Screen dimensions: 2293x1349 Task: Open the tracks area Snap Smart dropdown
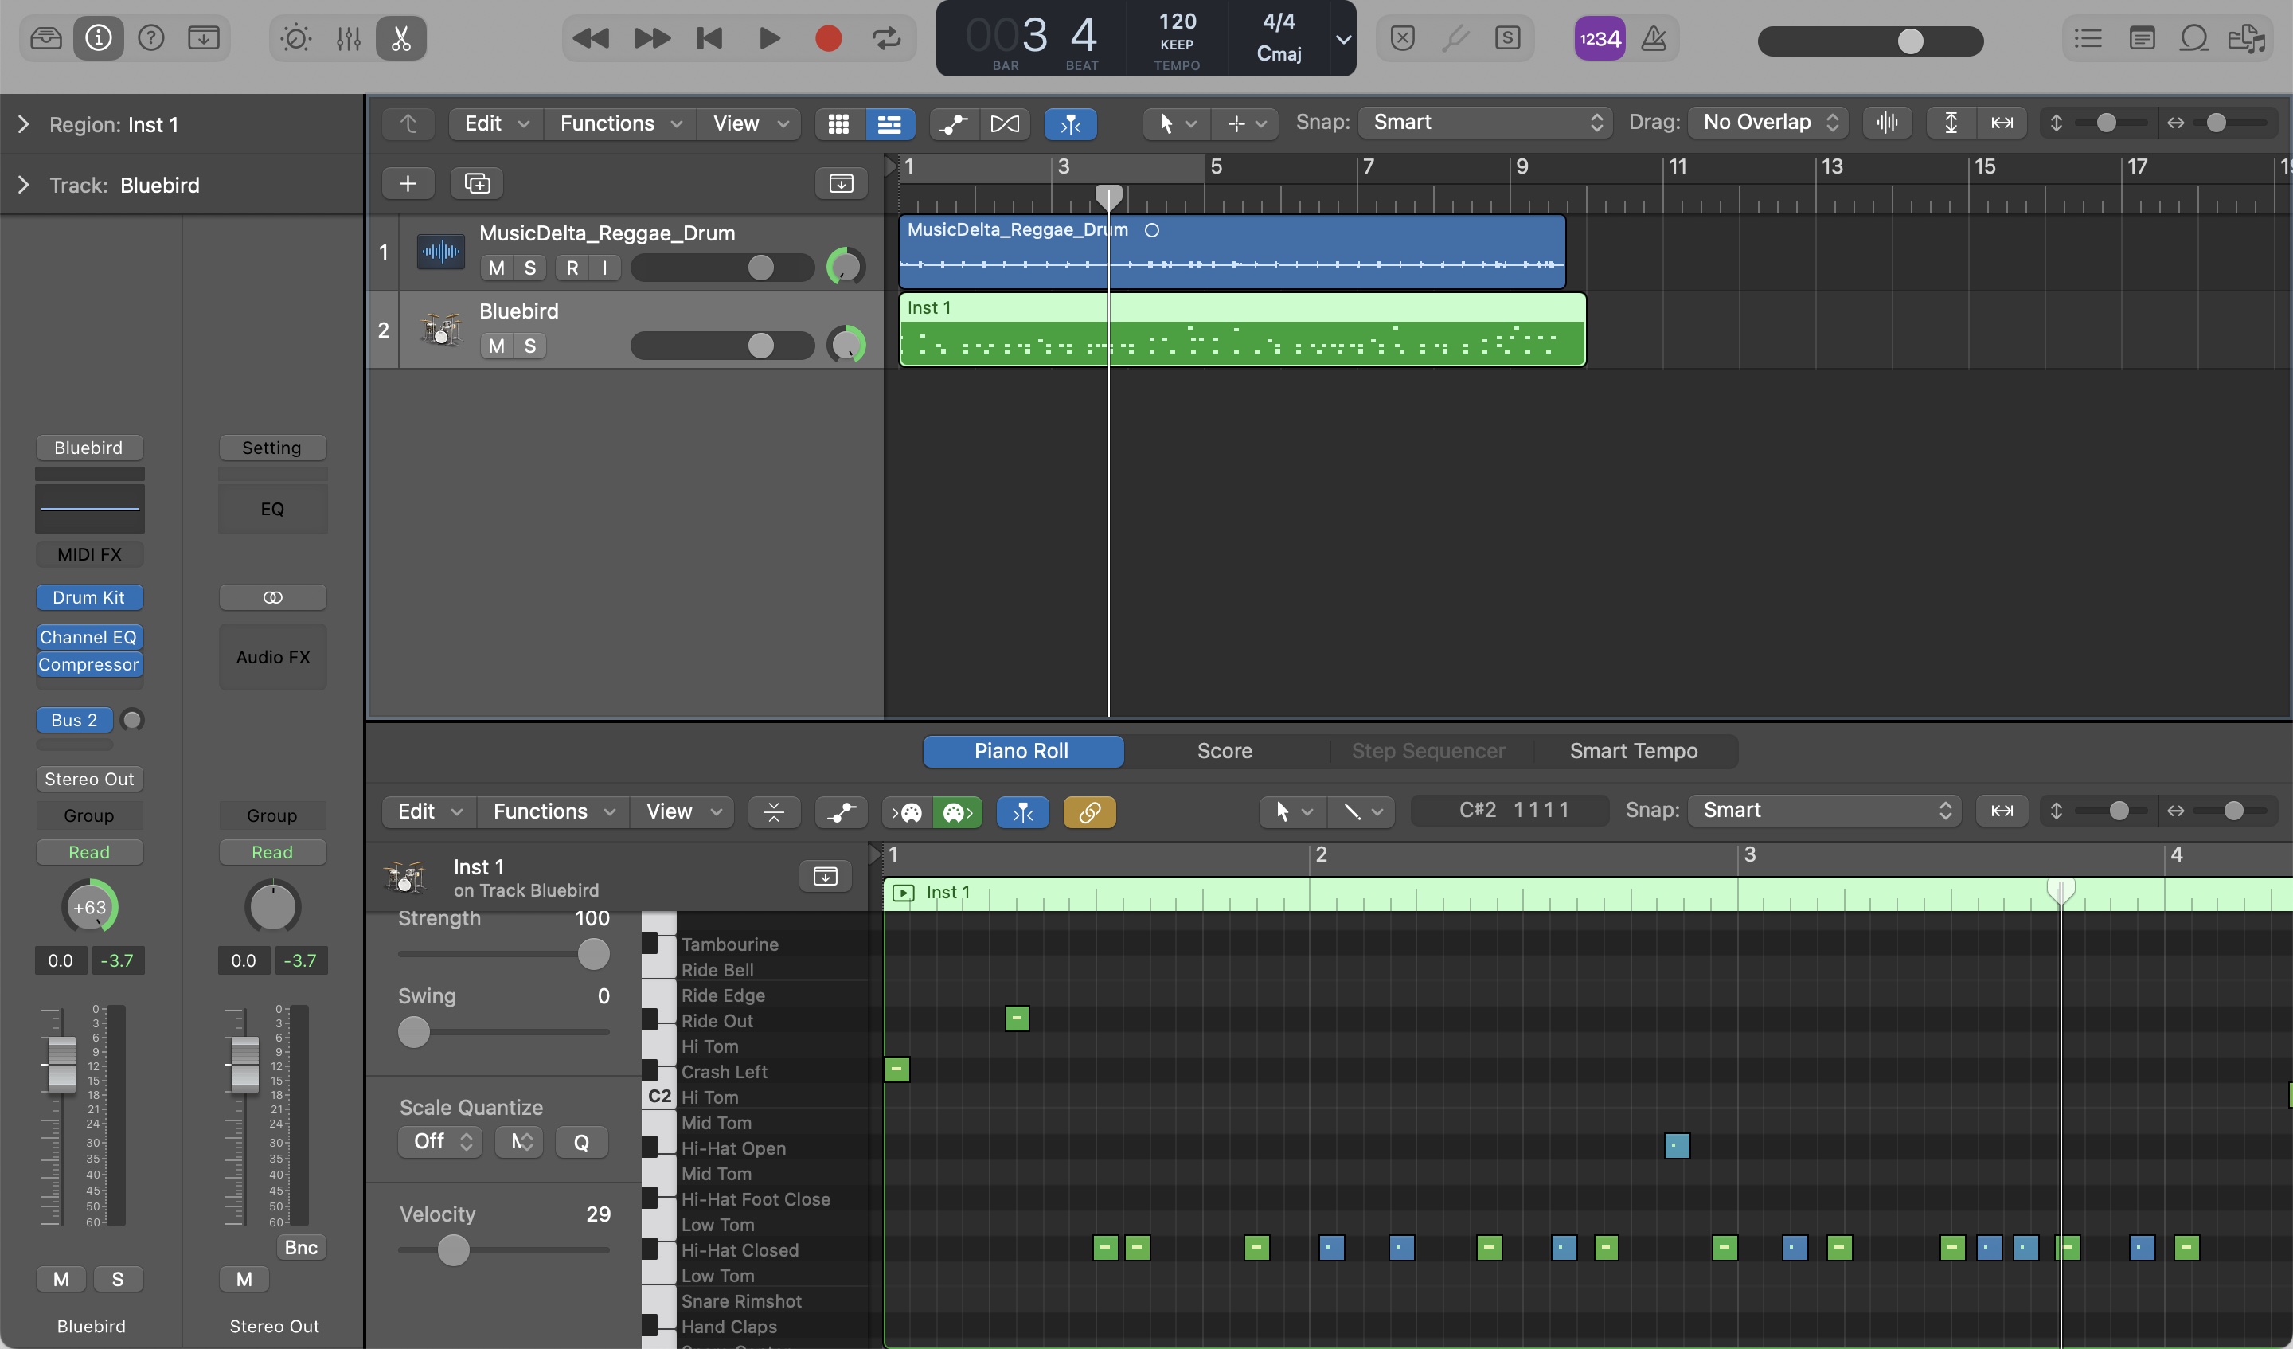pos(1486,122)
